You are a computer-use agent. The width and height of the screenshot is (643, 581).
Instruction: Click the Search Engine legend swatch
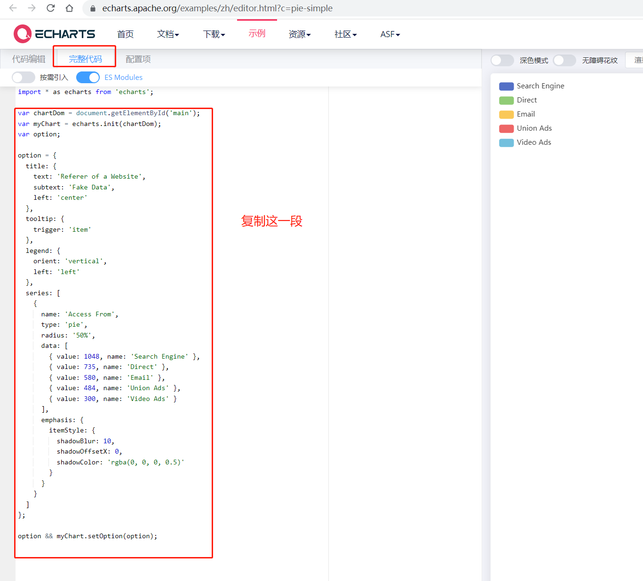point(506,86)
